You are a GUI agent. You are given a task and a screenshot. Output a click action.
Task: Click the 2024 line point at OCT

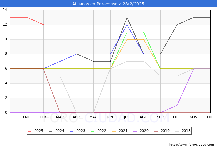pos(177,25)
